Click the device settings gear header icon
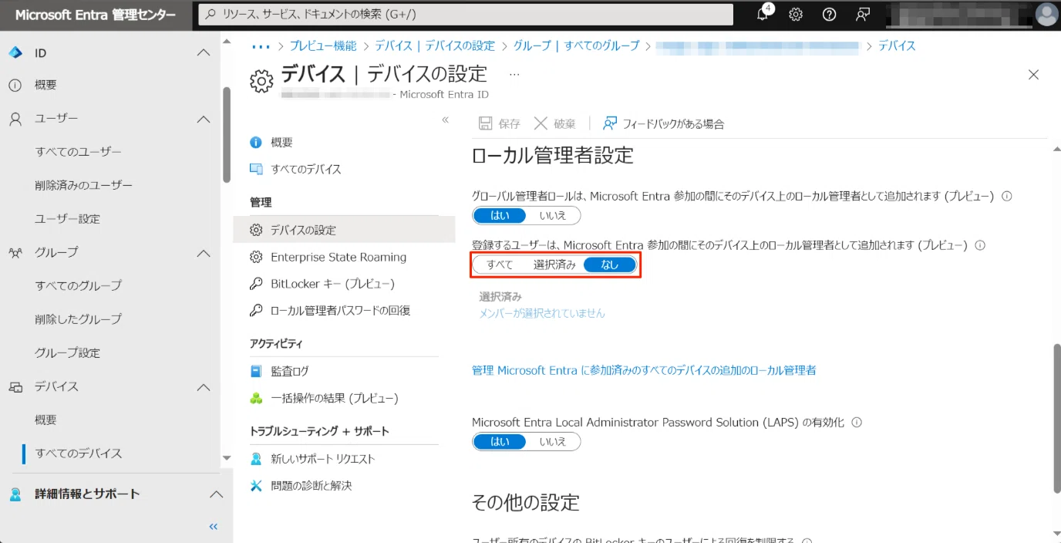 click(261, 81)
